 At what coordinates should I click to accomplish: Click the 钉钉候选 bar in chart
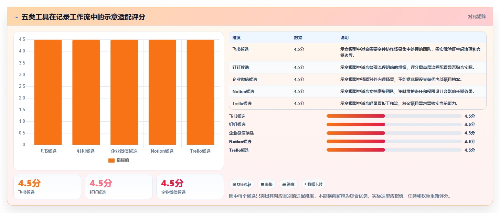point(86,92)
